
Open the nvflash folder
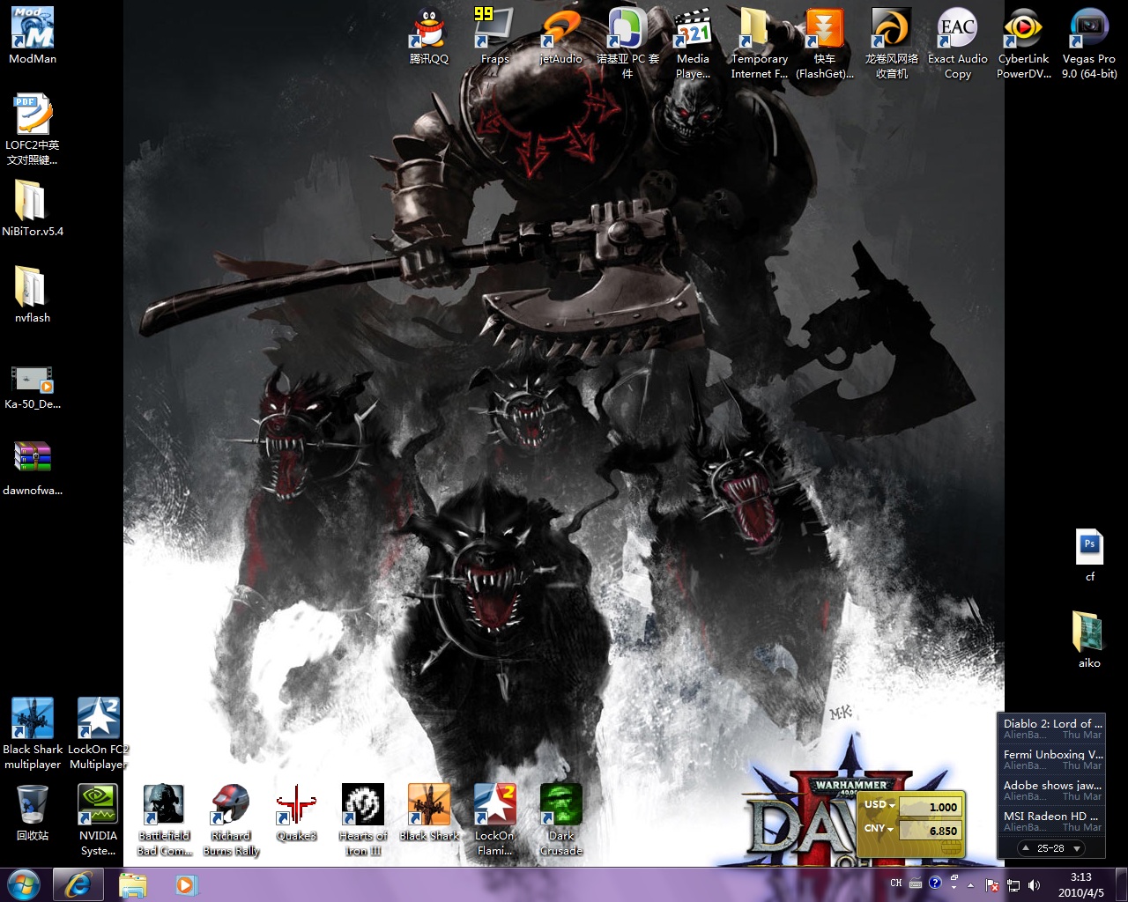[x=33, y=295]
